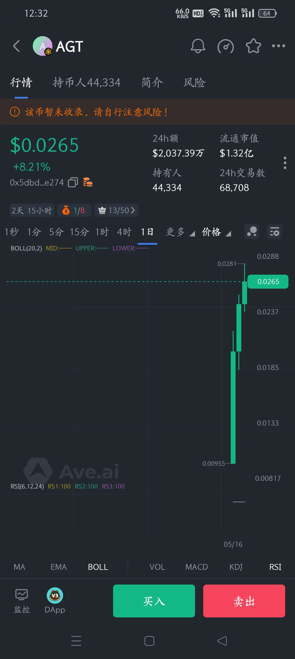Tap the price alert bell icon

click(x=198, y=46)
